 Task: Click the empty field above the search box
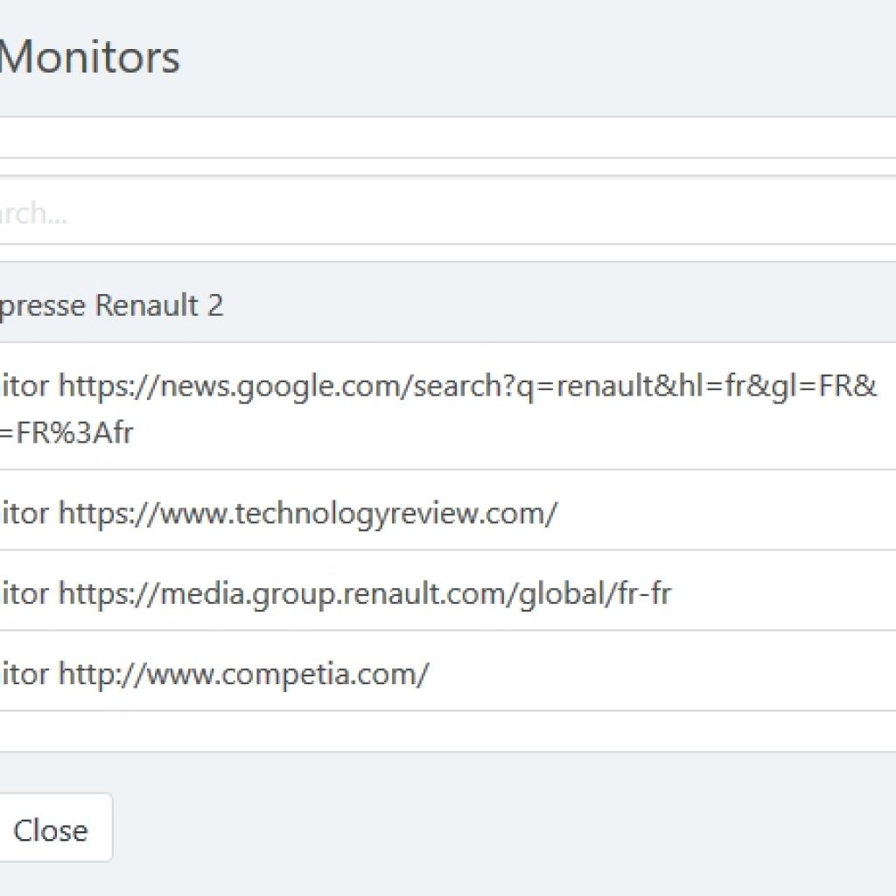coord(448,137)
